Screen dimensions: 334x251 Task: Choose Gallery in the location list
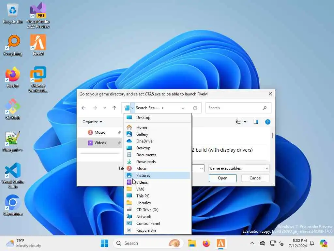[158, 134]
